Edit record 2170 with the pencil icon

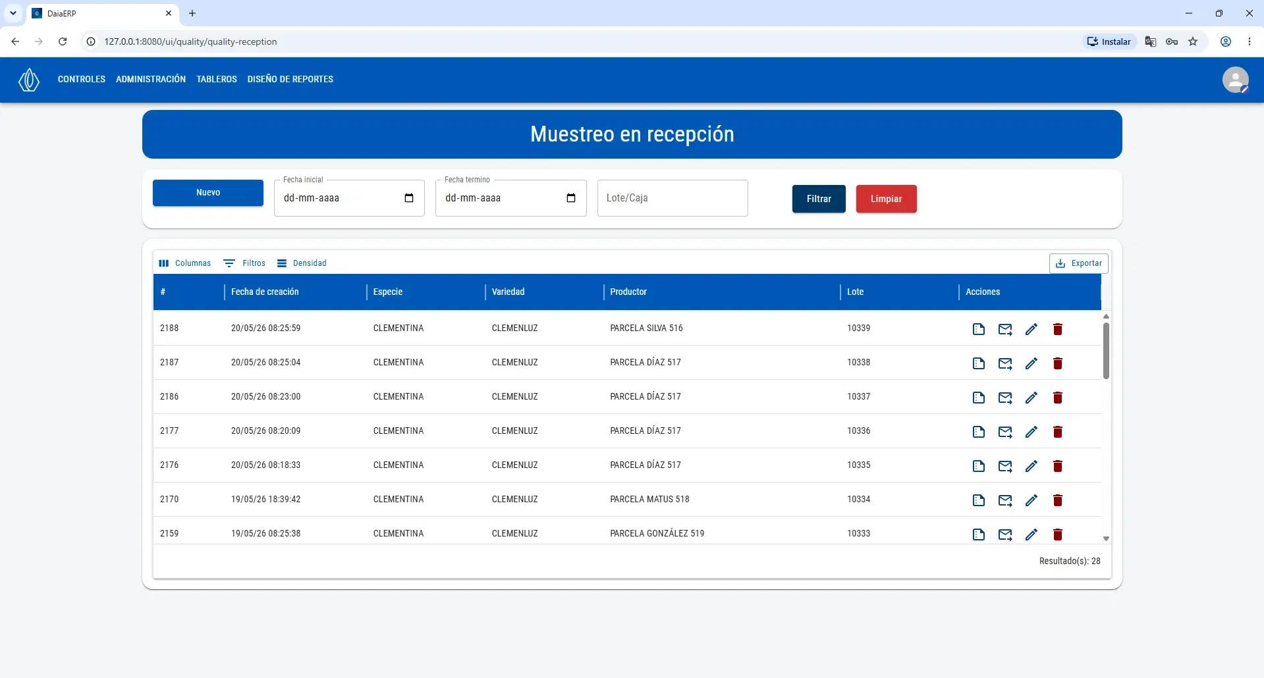click(1031, 500)
